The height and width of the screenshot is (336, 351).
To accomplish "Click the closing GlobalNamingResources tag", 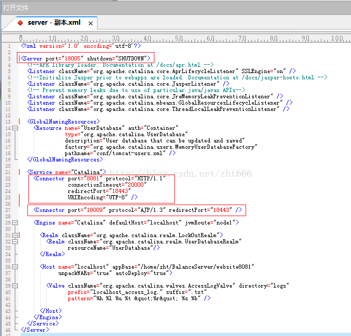I will [x=65, y=159].
